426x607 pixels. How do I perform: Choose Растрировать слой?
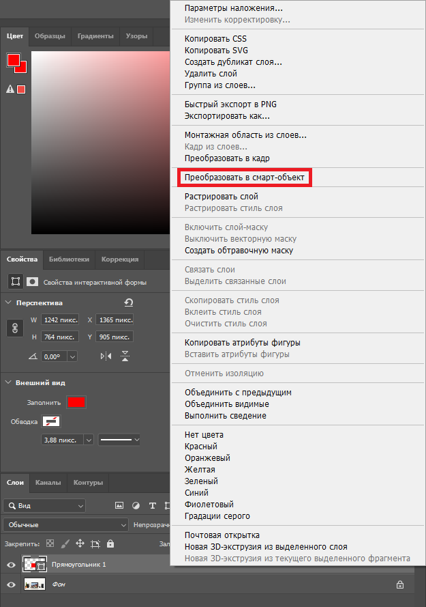coord(221,196)
